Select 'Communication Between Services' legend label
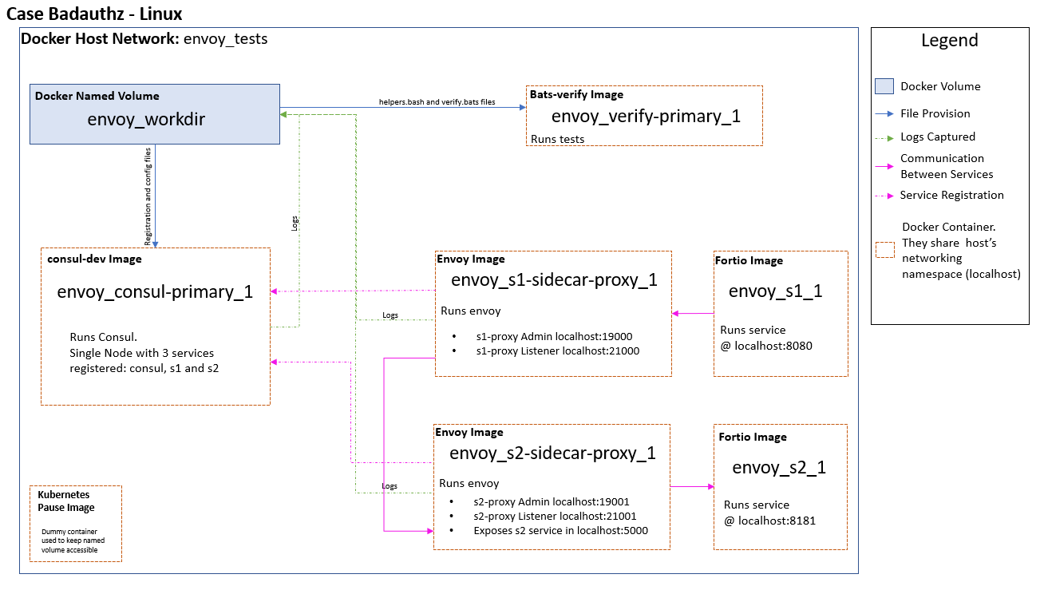 pos(947,166)
